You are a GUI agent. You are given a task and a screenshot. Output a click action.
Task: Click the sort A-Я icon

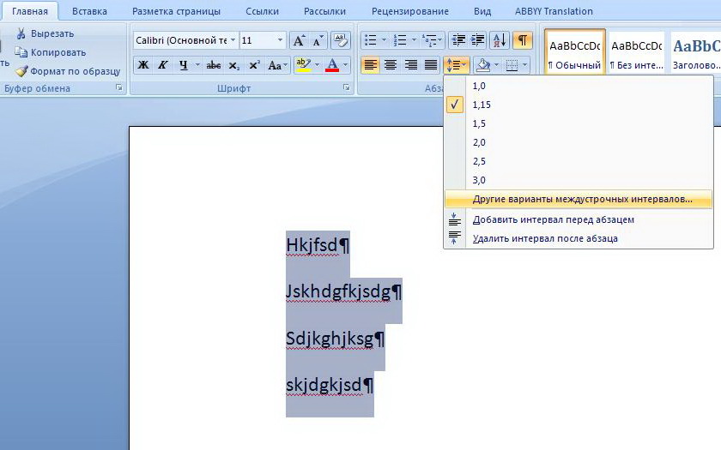point(499,40)
